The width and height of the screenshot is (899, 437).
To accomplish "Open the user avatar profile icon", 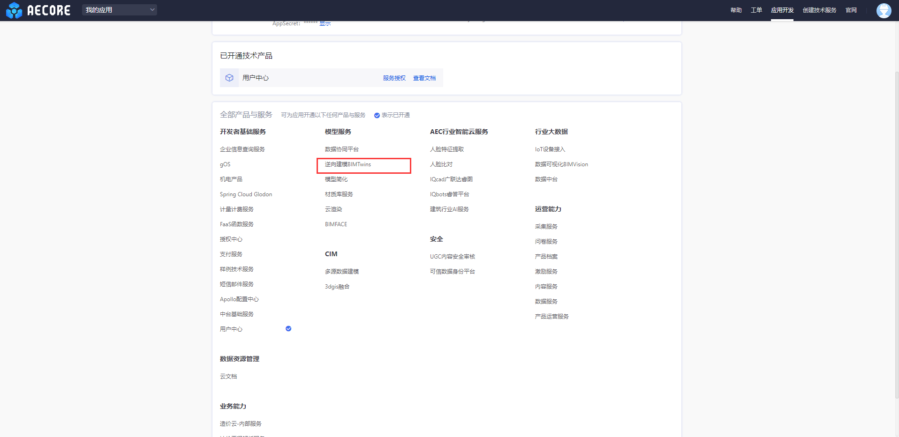I will tap(884, 10).
